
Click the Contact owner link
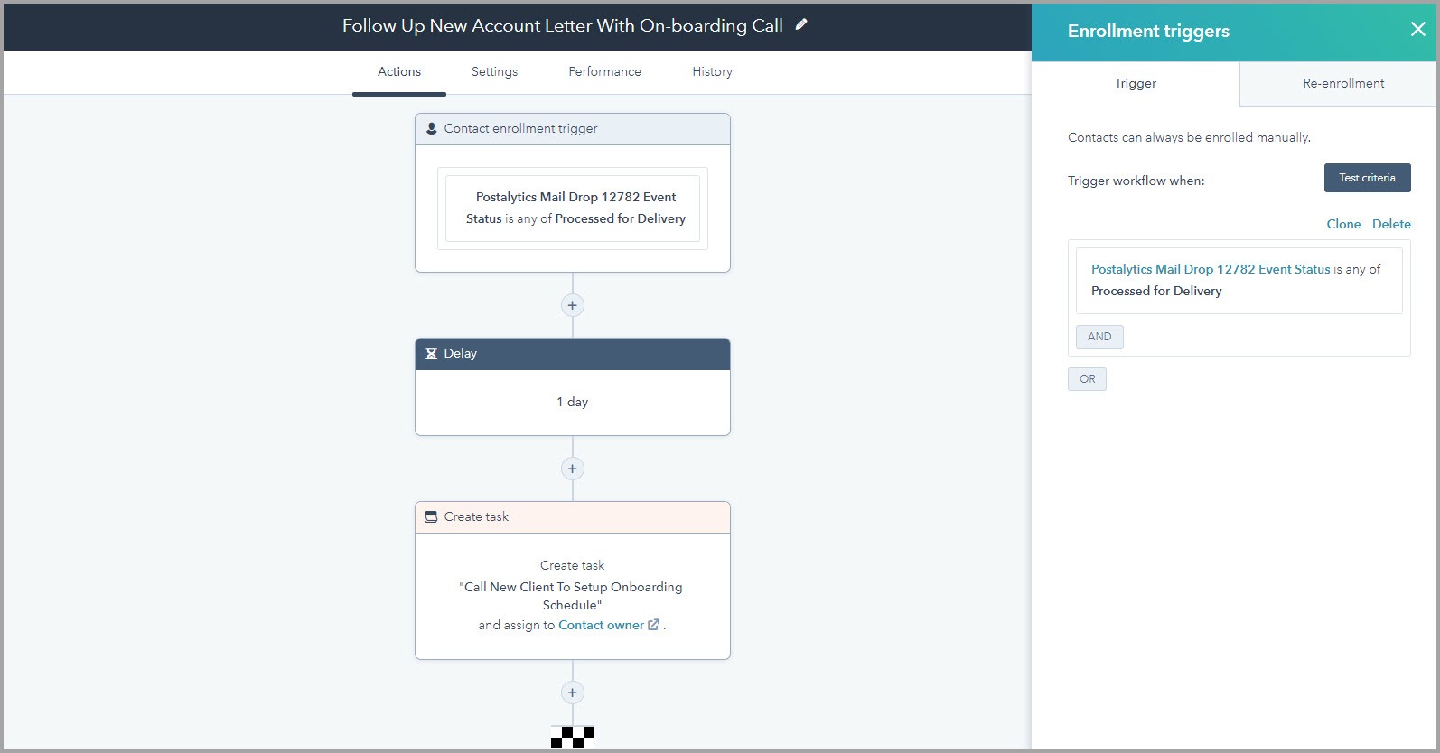pos(601,625)
